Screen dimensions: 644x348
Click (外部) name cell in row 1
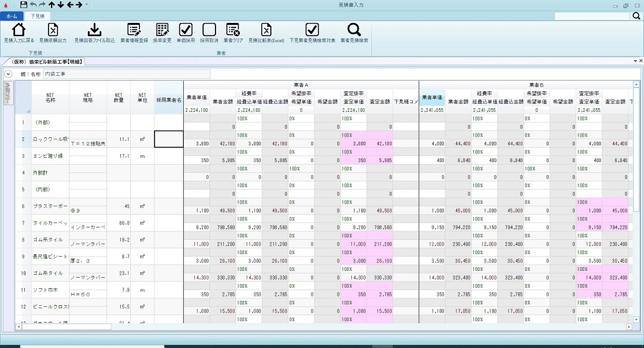click(50, 122)
